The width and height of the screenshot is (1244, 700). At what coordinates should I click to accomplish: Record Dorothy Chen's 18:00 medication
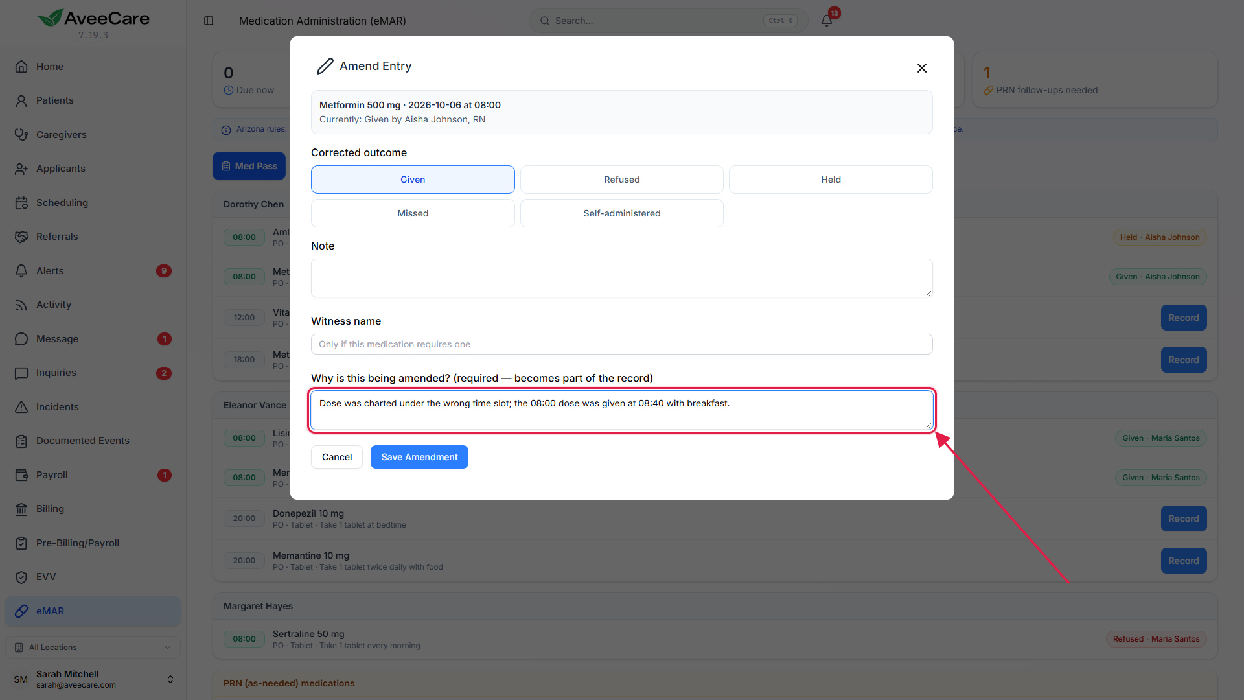(x=1183, y=360)
